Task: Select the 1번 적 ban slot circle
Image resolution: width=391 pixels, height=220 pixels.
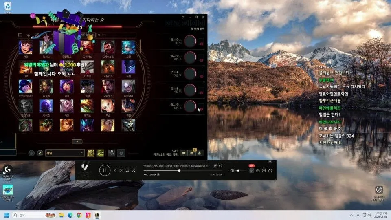Action: [x=190, y=41]
